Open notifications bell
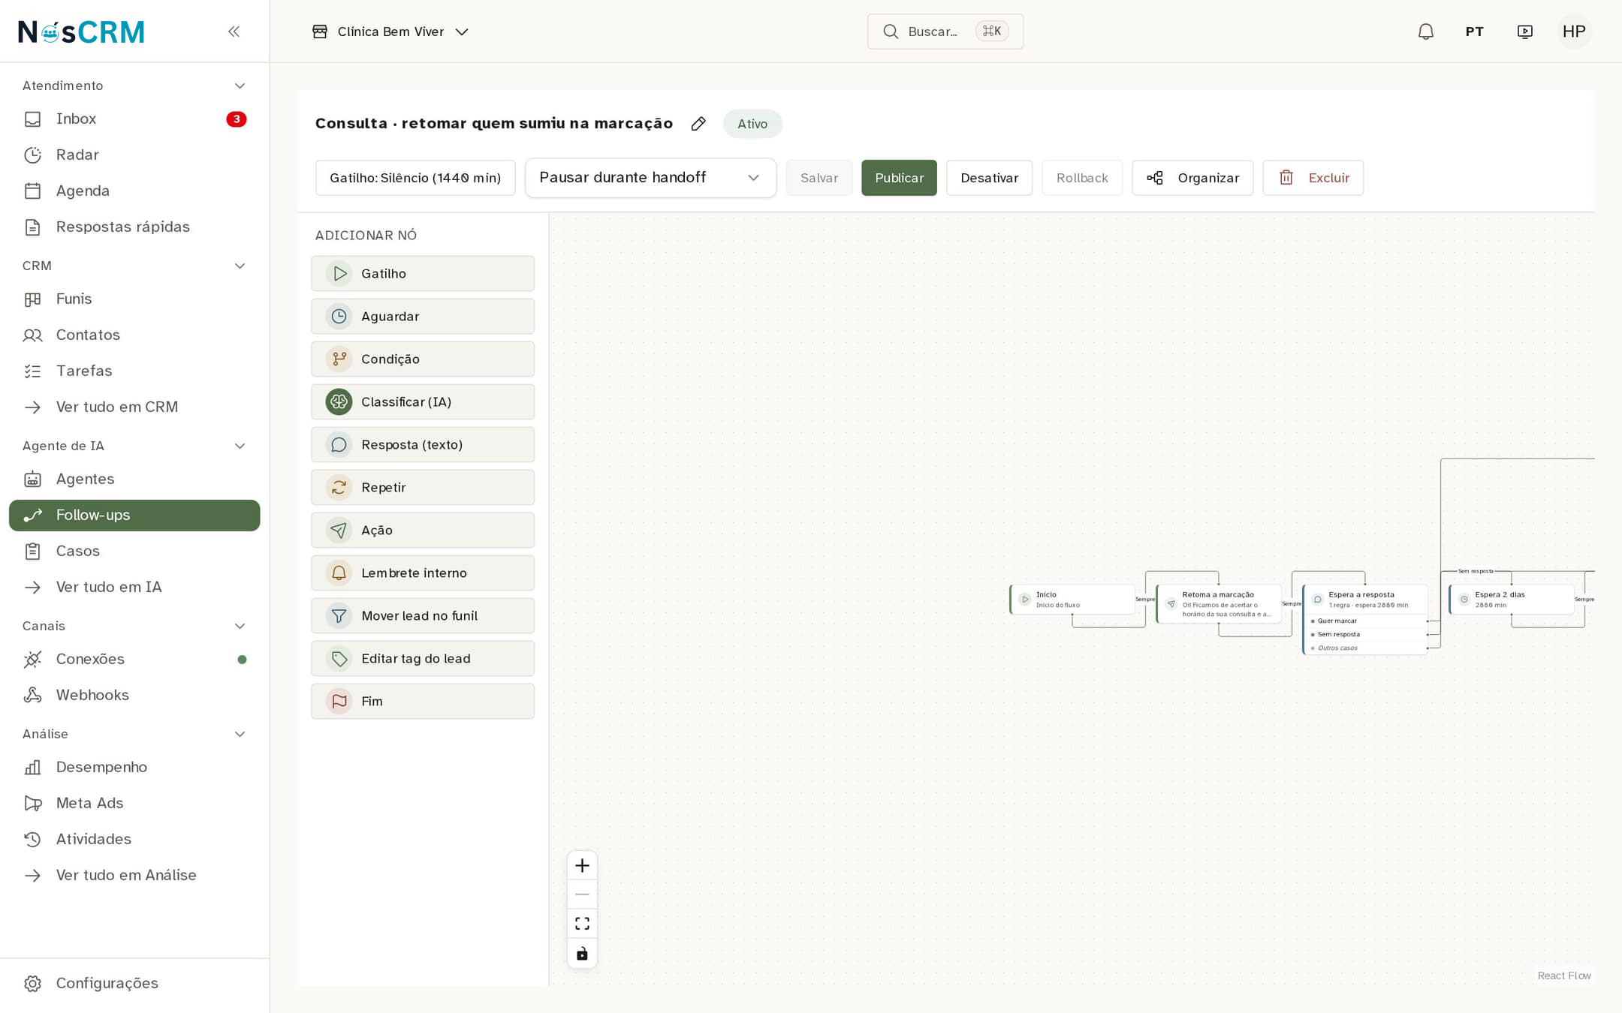 [x=1425, y=32]
